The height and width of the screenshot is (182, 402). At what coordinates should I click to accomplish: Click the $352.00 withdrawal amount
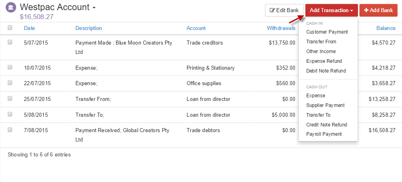tap(286, 68)
